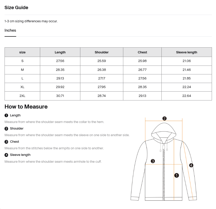Click marker 2 above the hoodie diagram
Screen dimensions: 216x209
click(x=164, y=118)
